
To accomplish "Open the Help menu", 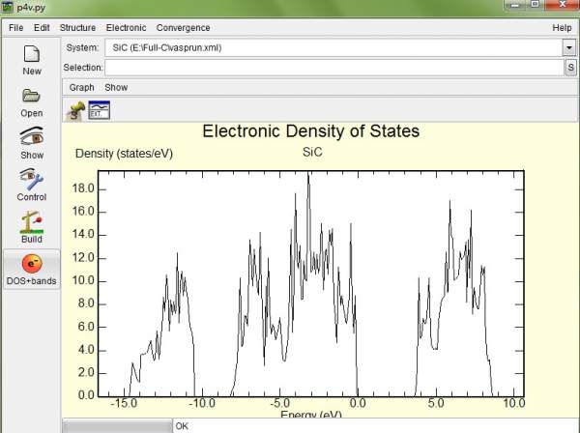I will (x=562, y=28).
